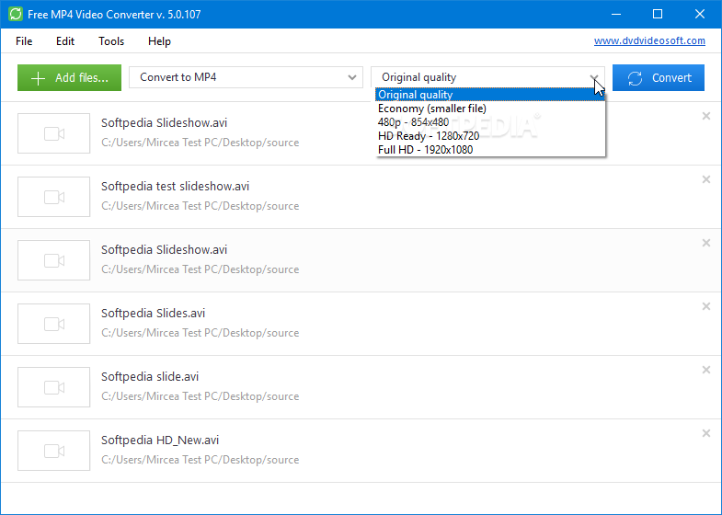Click the Add files button

pyautogui.click(x=70, y=78)
